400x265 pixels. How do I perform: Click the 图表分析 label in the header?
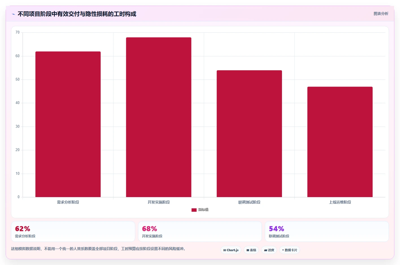(381, 14)
